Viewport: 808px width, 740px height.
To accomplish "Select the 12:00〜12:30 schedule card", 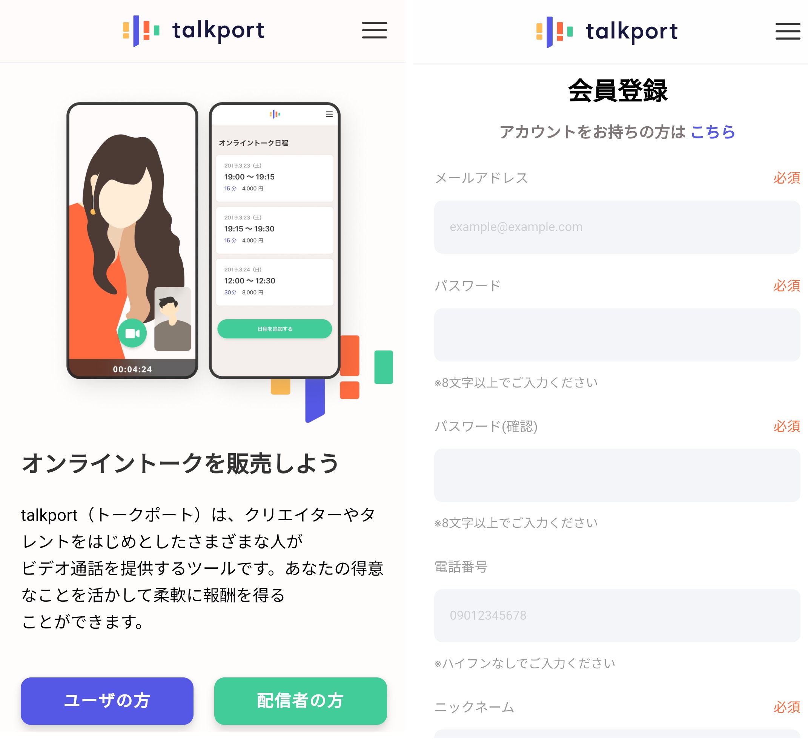I will pyautogui.click(x=275, y=282).
